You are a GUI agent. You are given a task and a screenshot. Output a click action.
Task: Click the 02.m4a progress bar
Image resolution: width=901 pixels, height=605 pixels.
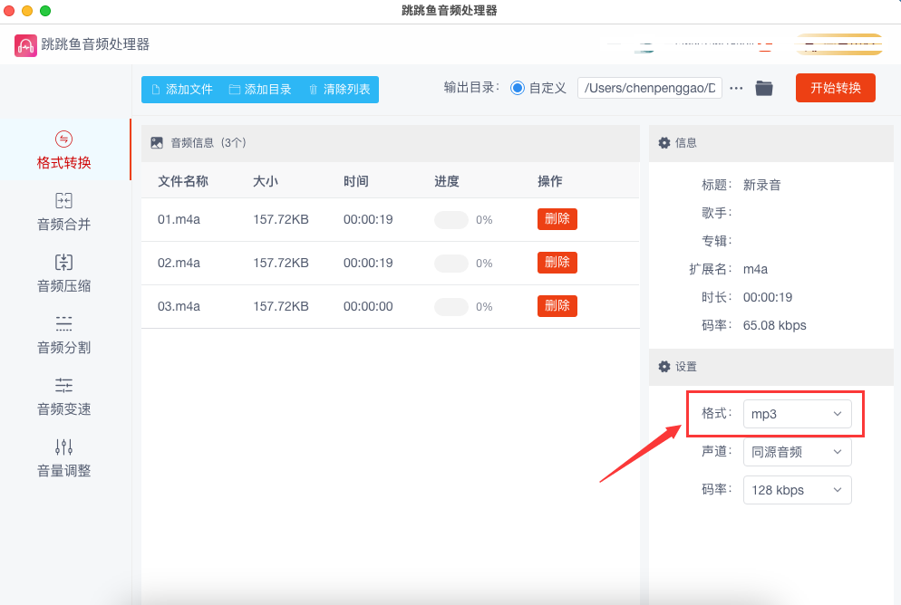point(451,263)
